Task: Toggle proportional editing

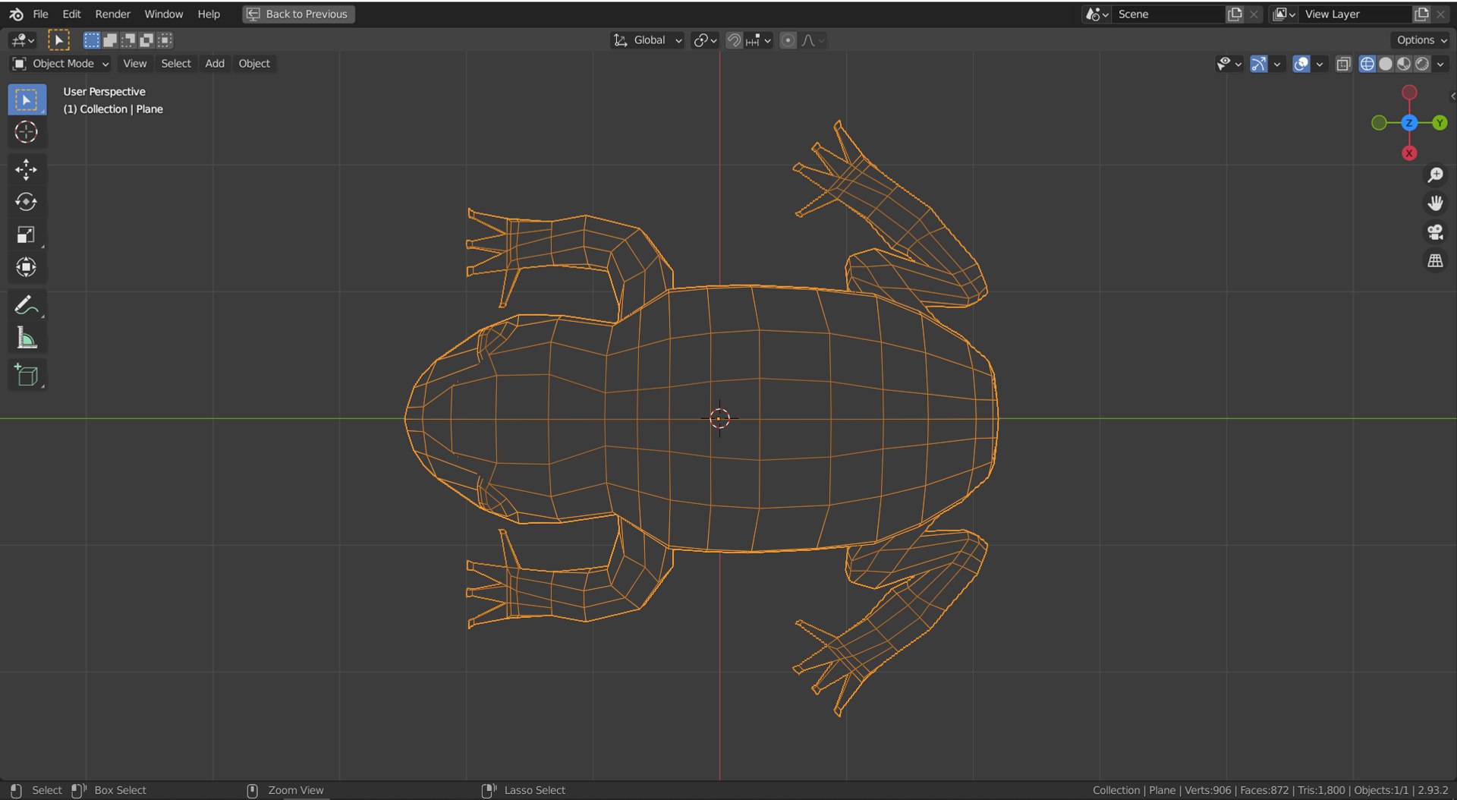Action: (788, 40)
